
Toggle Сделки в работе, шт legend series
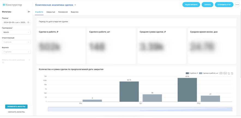click(x=209, y=73)
